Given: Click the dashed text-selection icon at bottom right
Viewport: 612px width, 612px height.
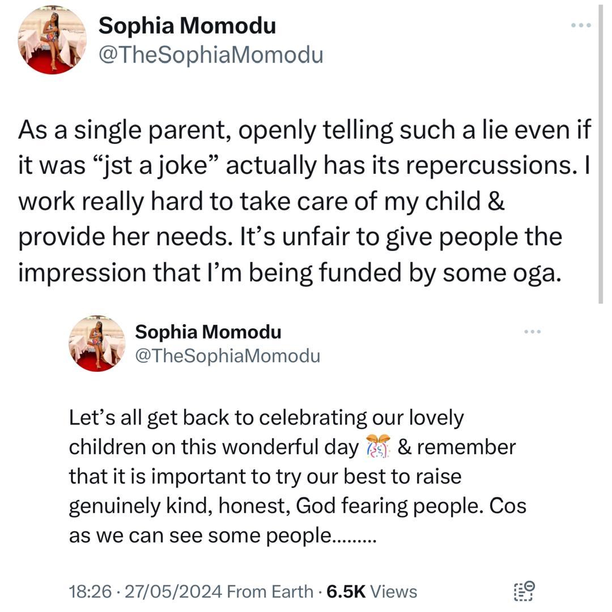Looking at the screenshot, I should (524, 590).
